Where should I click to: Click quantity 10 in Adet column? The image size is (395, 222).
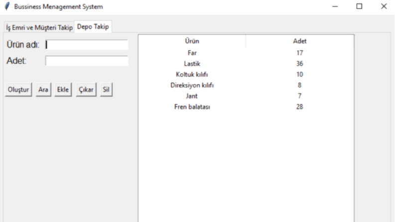click(300, 75)
